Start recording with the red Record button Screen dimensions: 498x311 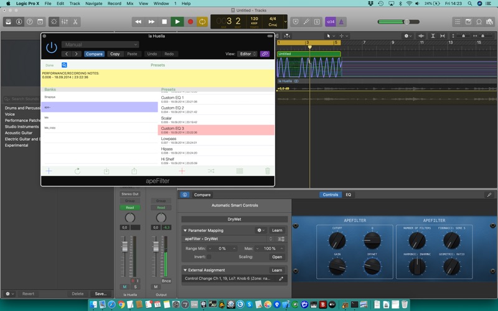[x=190, y=22]
